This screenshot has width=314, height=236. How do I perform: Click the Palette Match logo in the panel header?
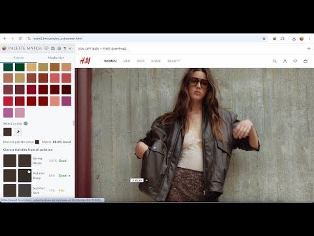click(x=4, y=49)
